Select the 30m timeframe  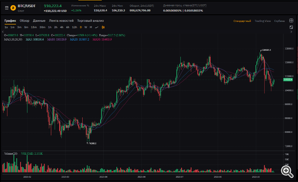(x=43, y=27)
